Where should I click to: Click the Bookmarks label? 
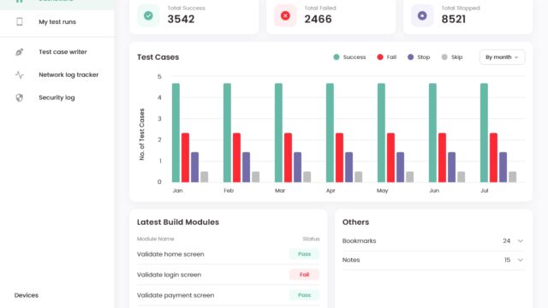359,241
